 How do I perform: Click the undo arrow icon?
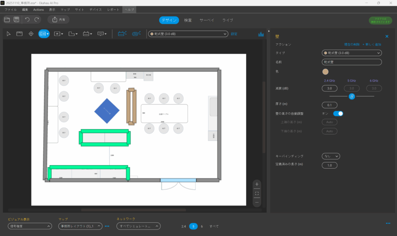pyautogui.click(x=27, y=19)
